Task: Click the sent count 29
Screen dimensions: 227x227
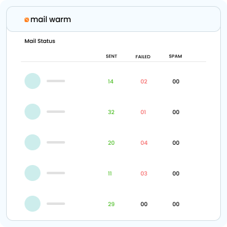Action: click(111, 204)
